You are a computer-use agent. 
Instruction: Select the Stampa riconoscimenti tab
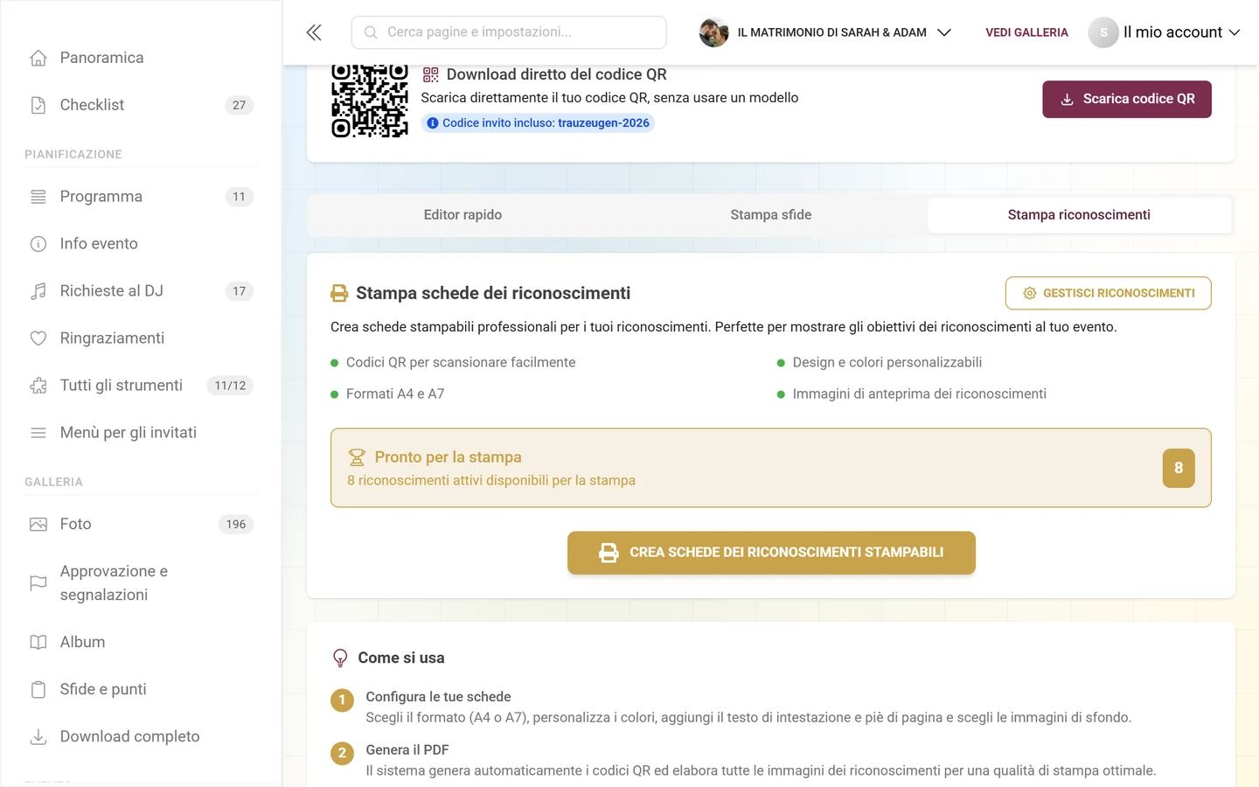click(1079, 215)
